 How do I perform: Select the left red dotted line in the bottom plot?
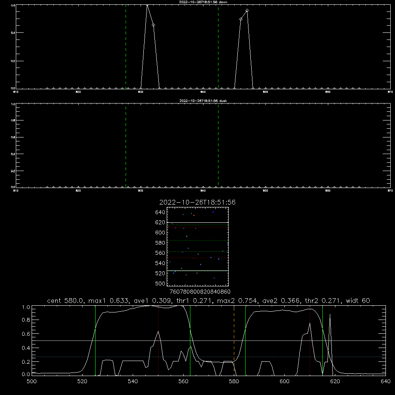point(158,340)
